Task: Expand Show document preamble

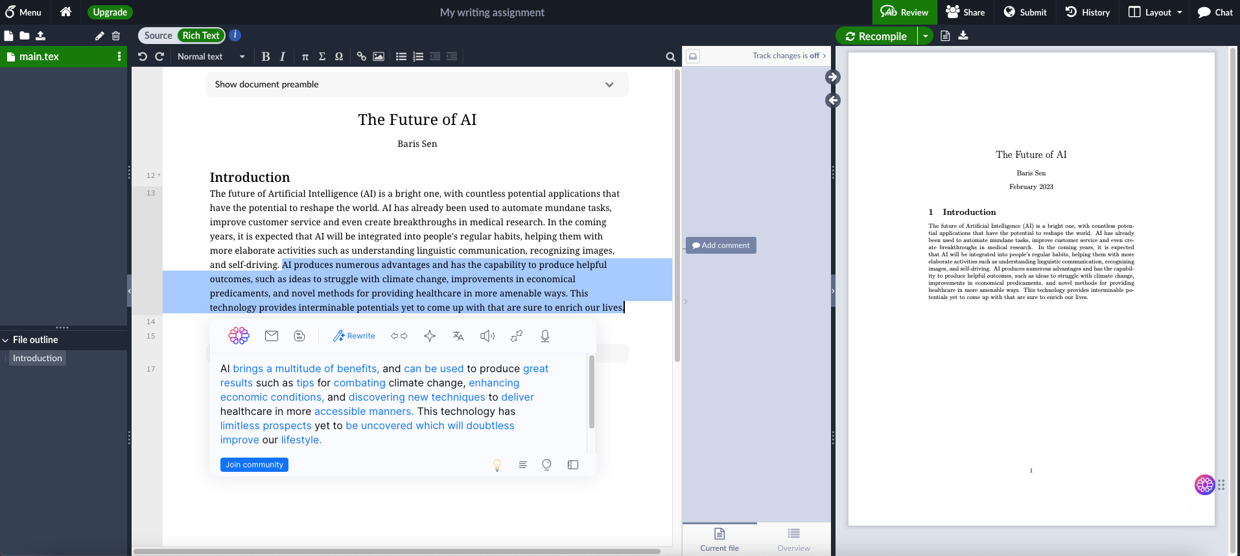Action: (x=417, y=84)
